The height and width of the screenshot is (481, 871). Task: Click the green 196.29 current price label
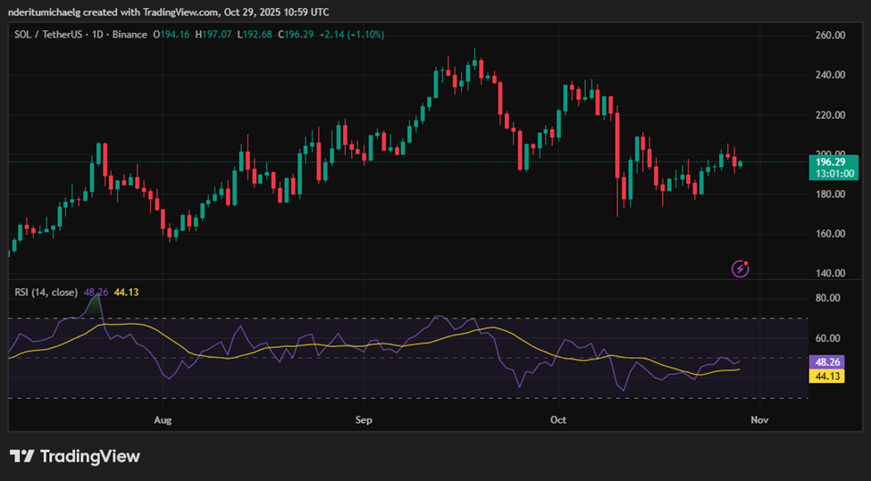[x=832, y=162]
